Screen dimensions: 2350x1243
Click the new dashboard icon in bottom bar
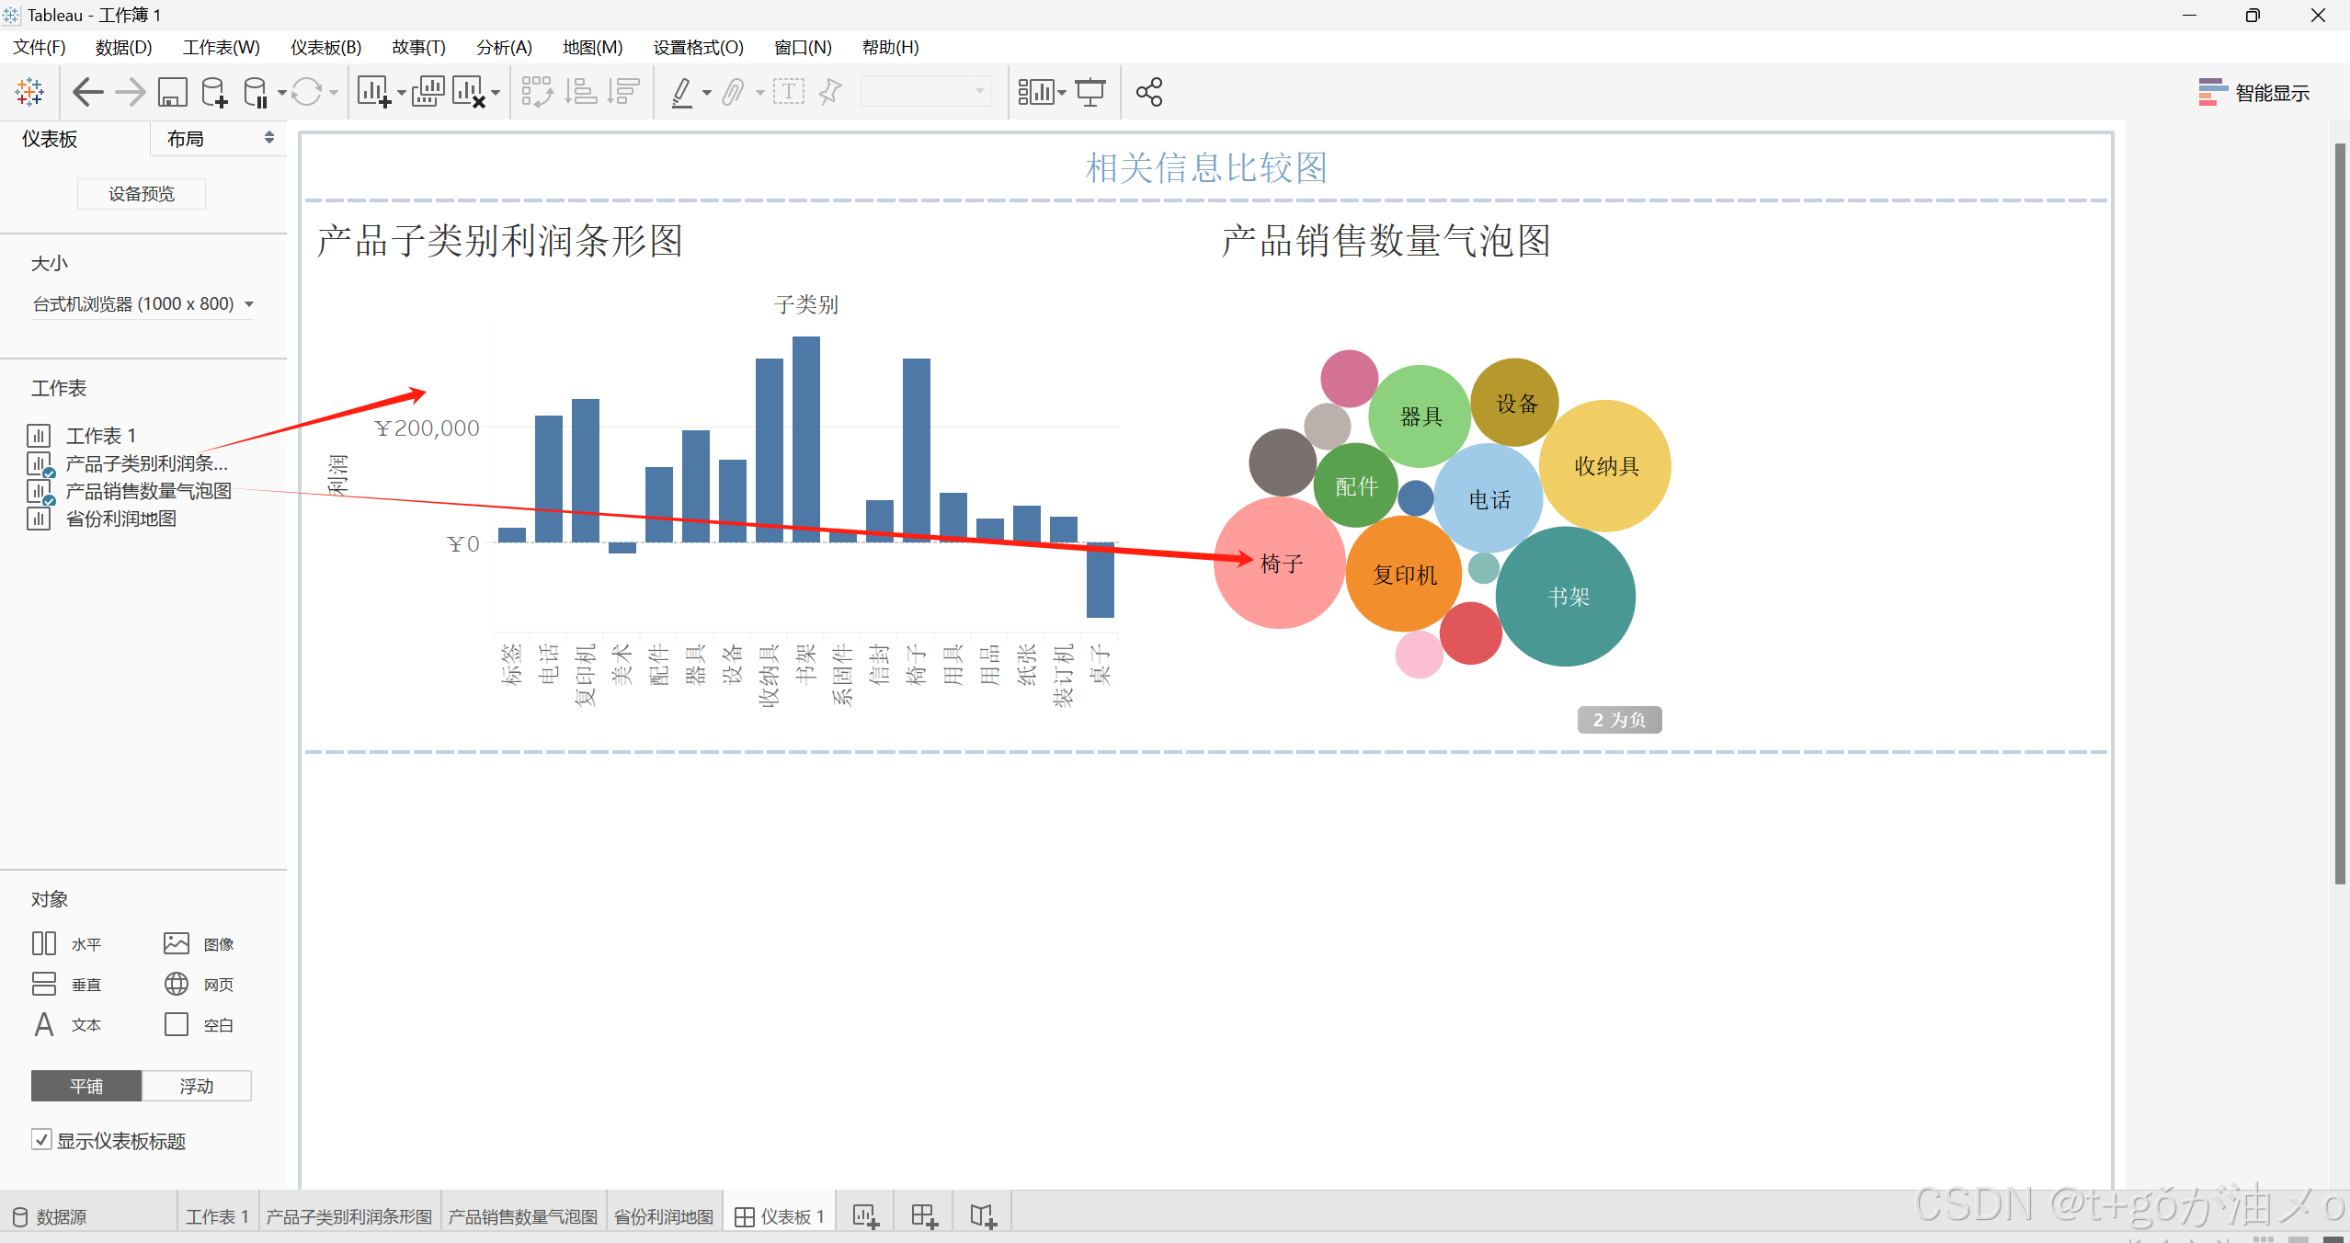pyautogui.click(x=924, y=1216)
